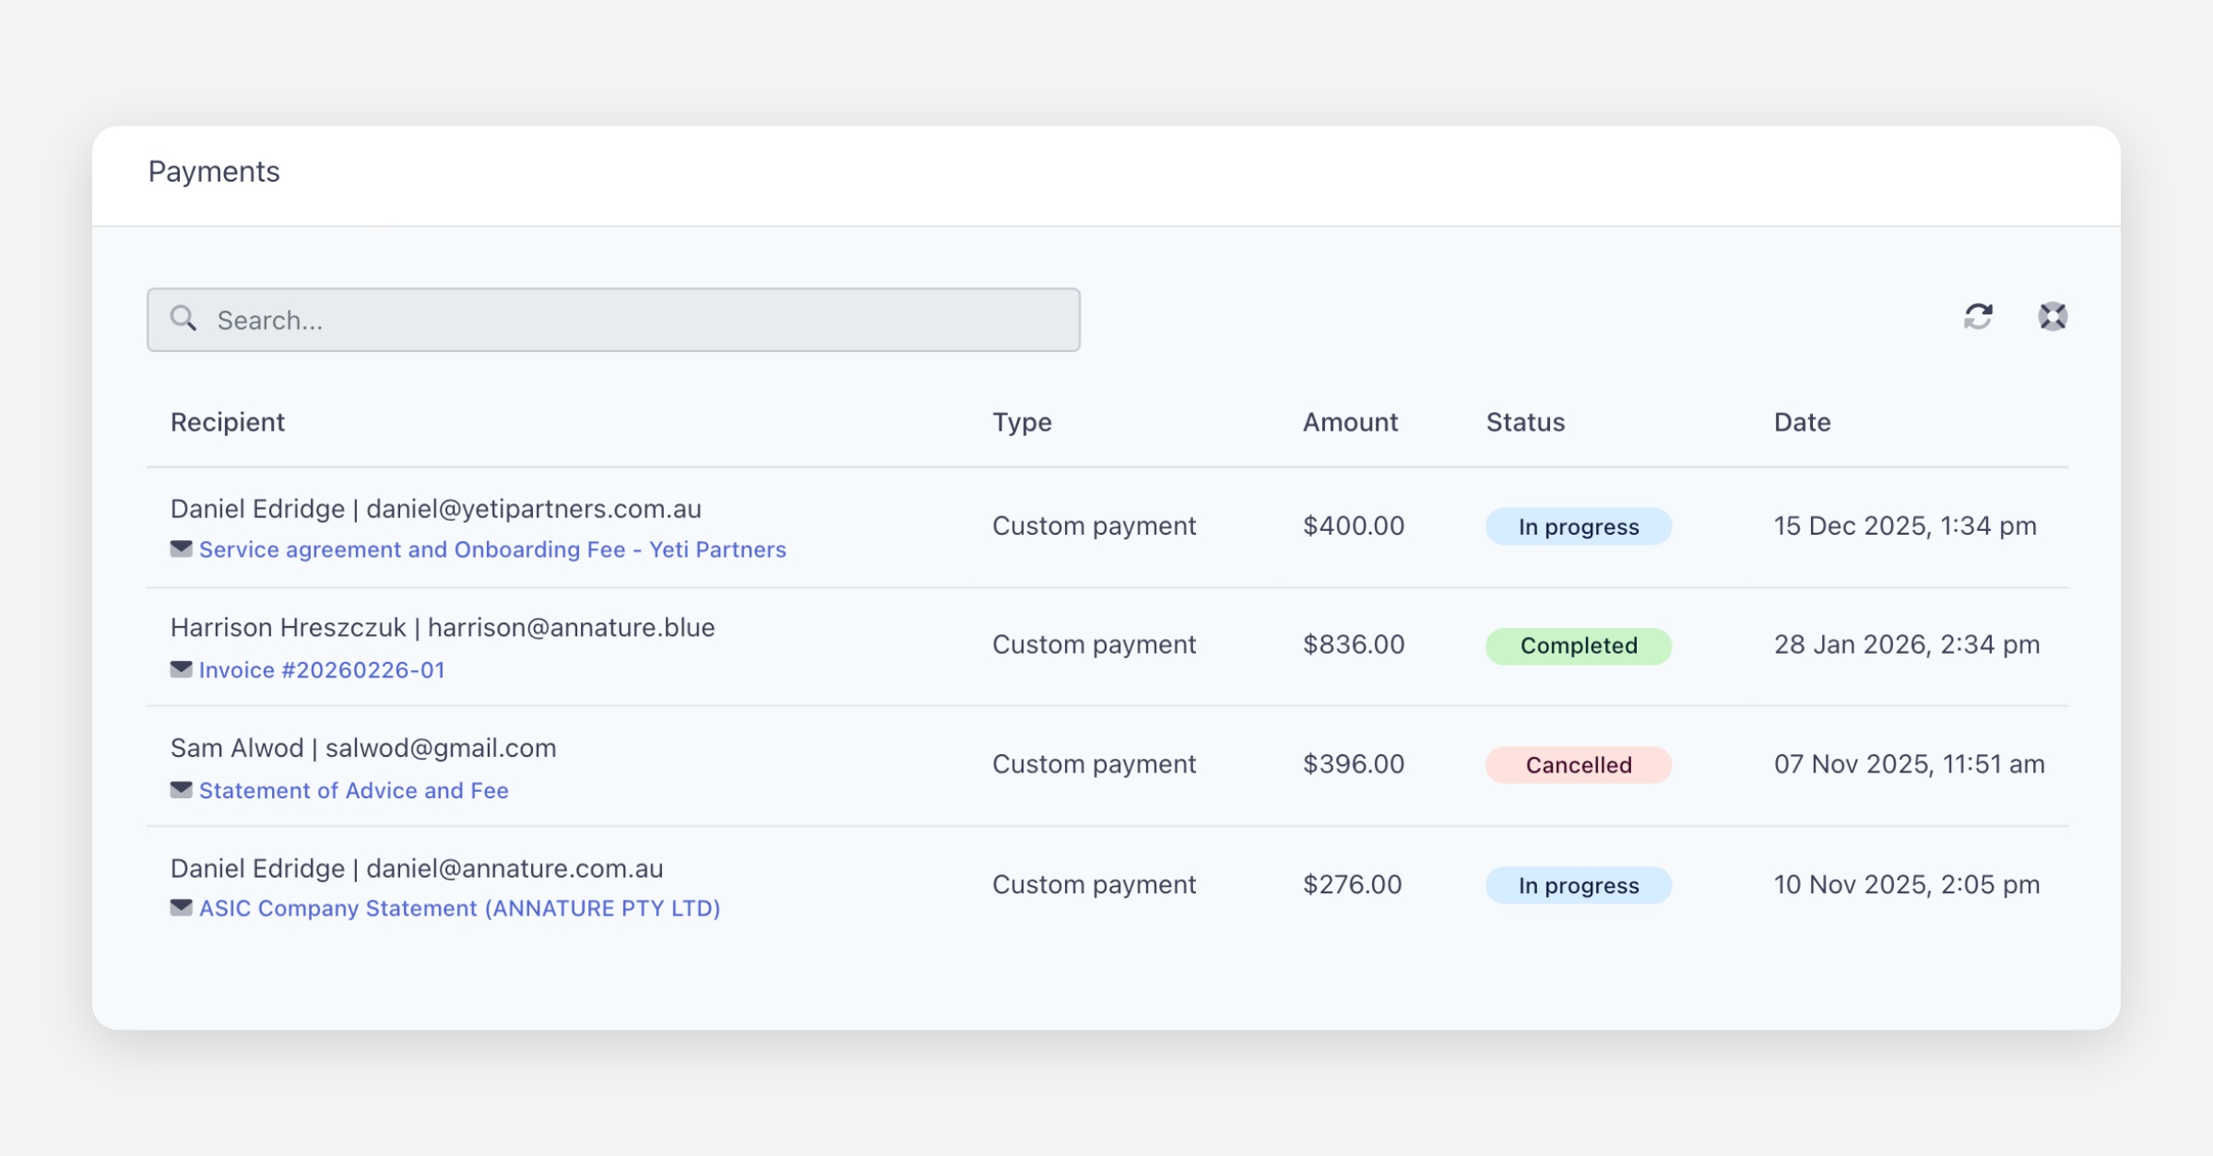2213x1156 pixels.
Task: Click the Completed status badge
Action: pos(1578,646)
